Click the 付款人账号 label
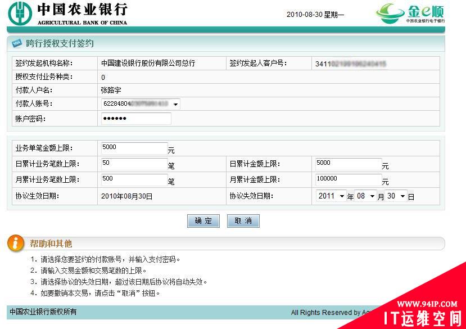Viewport: 466px width, 329px height. tap(34, 103)
